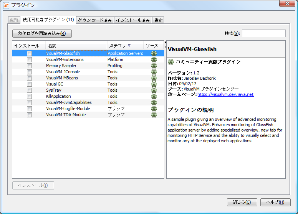Check the VisualVM-JConsole install checkbox
298x214 pixels.
pyautogui.click(x=29, y=72)
